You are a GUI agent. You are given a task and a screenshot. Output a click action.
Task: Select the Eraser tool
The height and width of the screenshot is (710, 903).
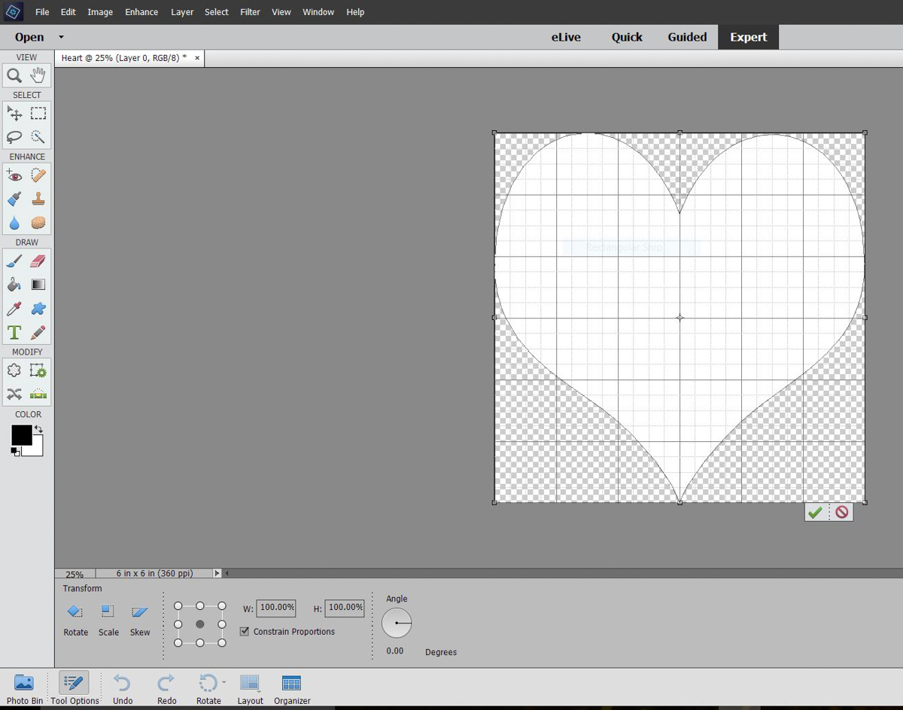point(38,261)
